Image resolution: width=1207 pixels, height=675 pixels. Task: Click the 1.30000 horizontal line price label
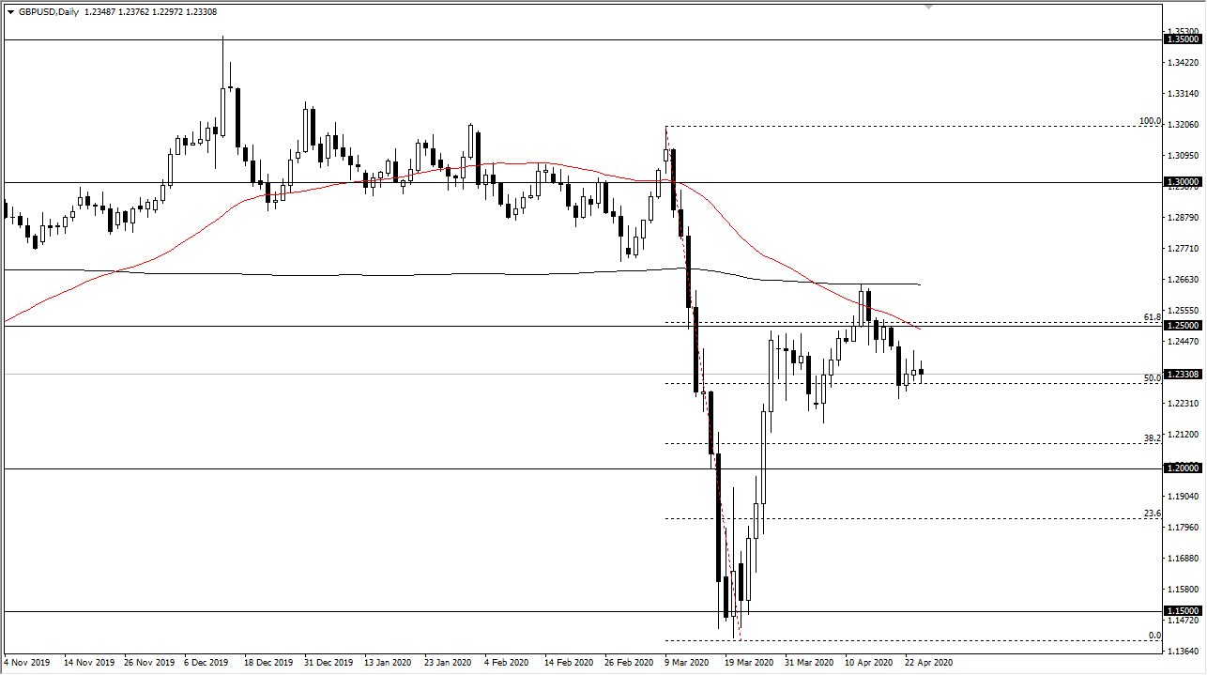click(1182, 182)
